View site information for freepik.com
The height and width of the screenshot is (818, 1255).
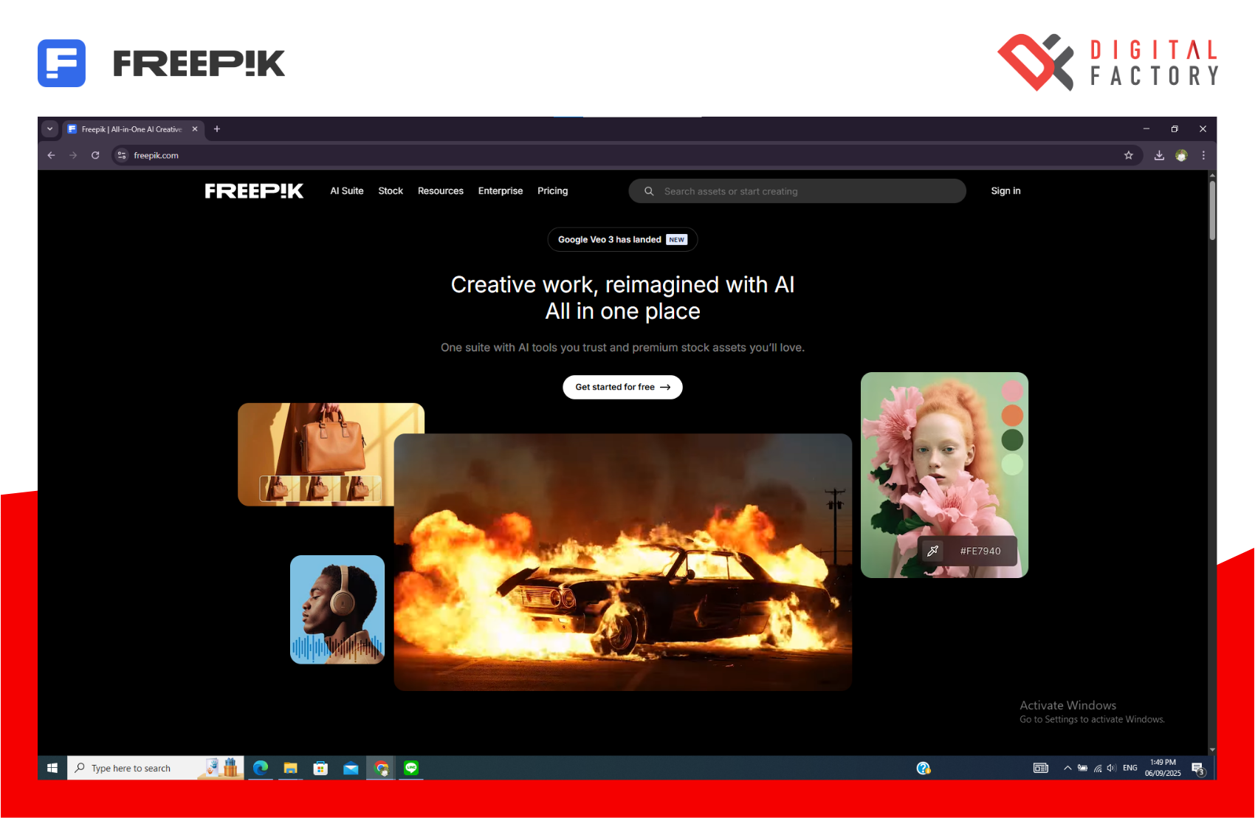point(122,156)
